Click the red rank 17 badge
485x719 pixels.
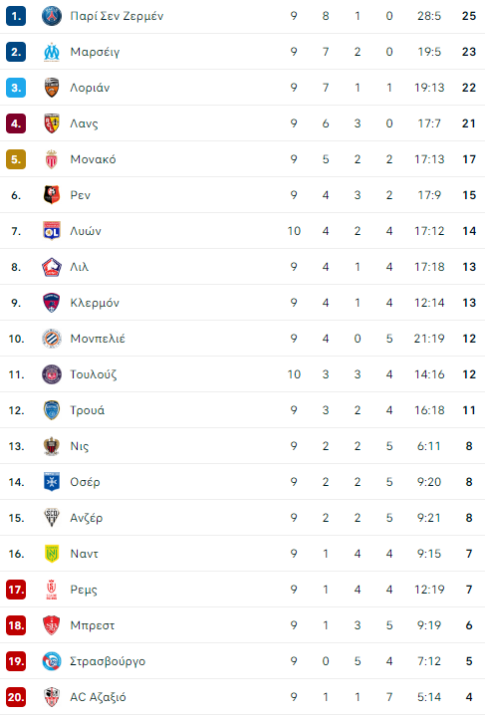[16, 590]
